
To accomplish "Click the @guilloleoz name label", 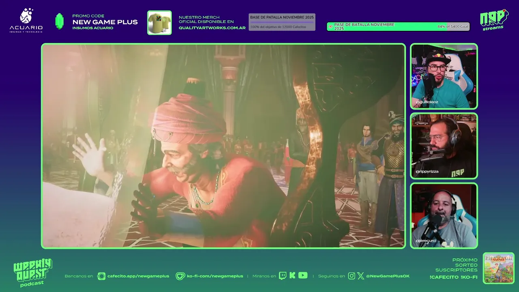I will click(x=427, y=102).
